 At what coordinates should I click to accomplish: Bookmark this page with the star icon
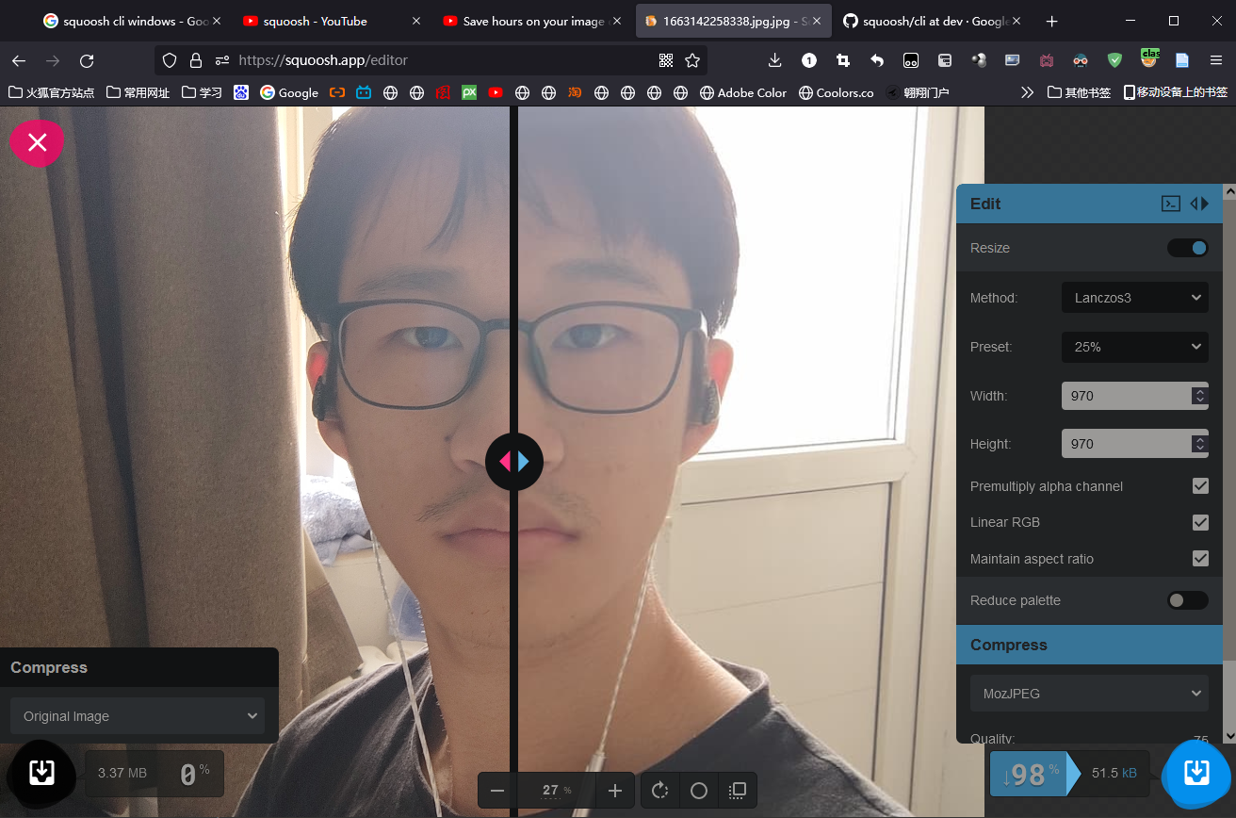(x=692, y=60)
